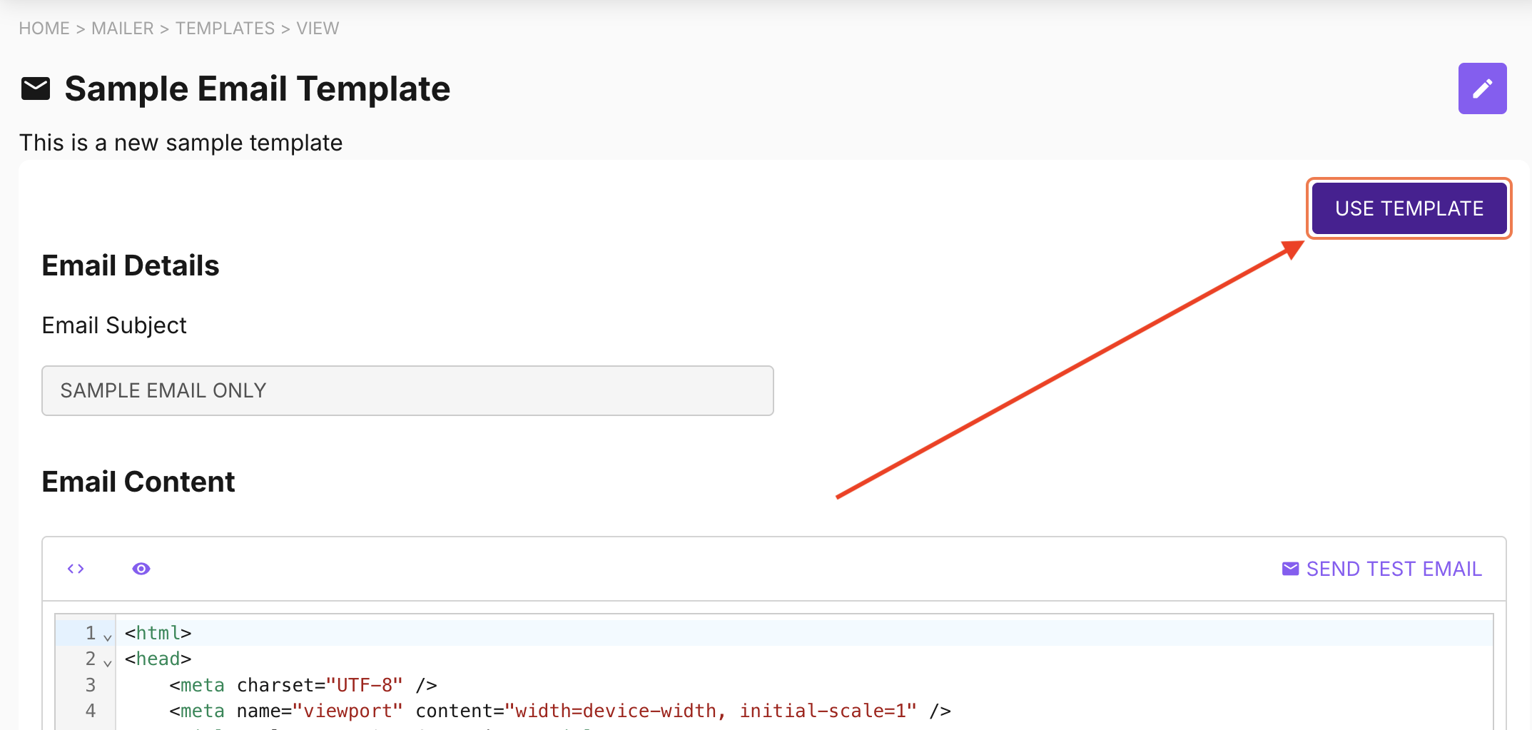1532x730 pixels.
Task: Place cursor on the meta charset line
Action: pyautogui.click(x=303, y=685)
